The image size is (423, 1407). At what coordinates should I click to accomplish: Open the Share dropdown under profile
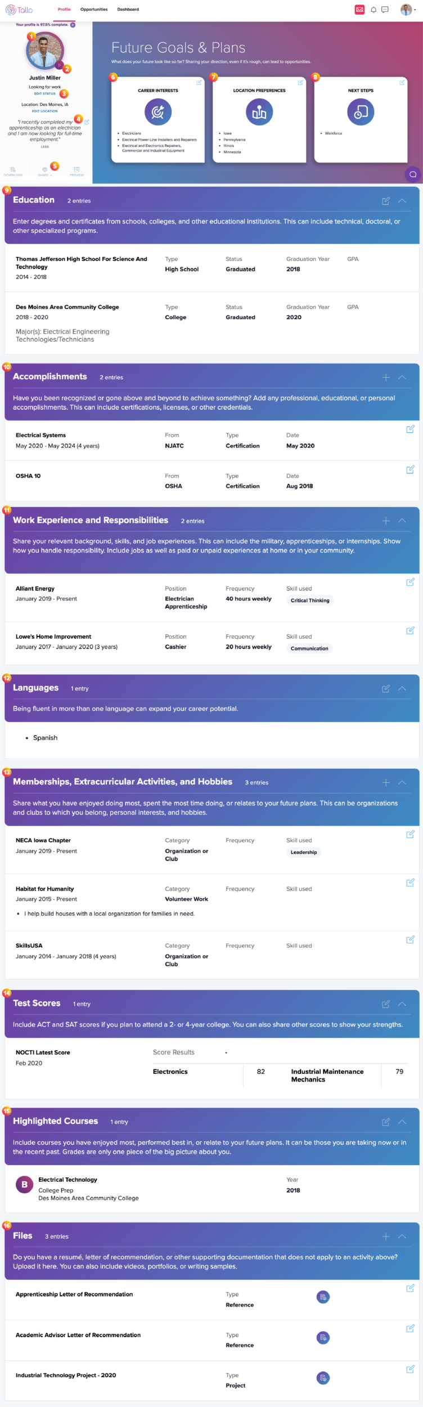tap(44, 171)
